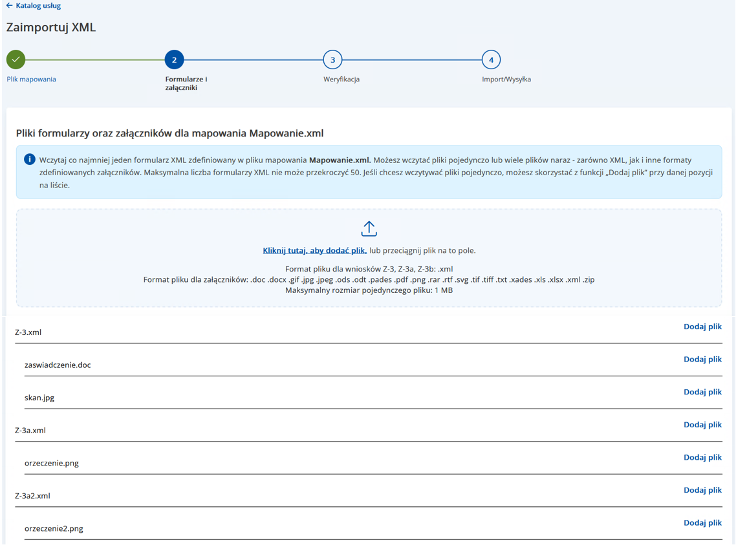Screen dimensions: 736x547
Task: Go to step 3 Weryfikacja circle
Action: click(x=332, y=59)
